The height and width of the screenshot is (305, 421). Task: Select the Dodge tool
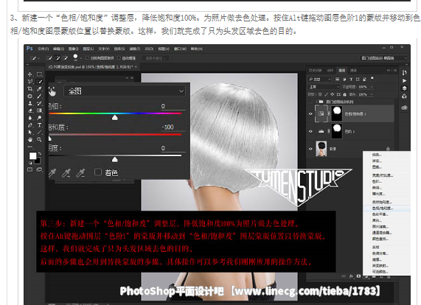[40, 118]
